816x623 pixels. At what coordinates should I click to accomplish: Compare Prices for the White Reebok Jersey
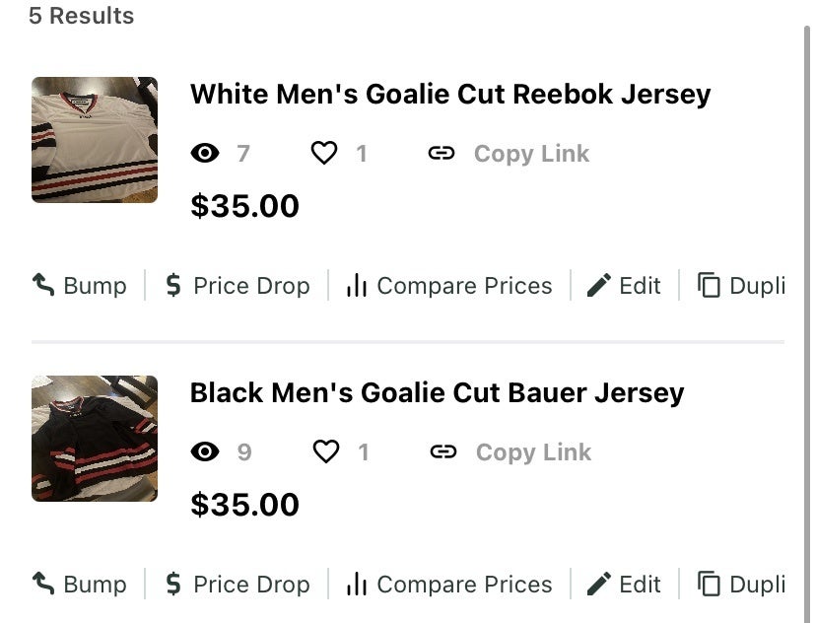pyautogui.click(x=449, y=286)
